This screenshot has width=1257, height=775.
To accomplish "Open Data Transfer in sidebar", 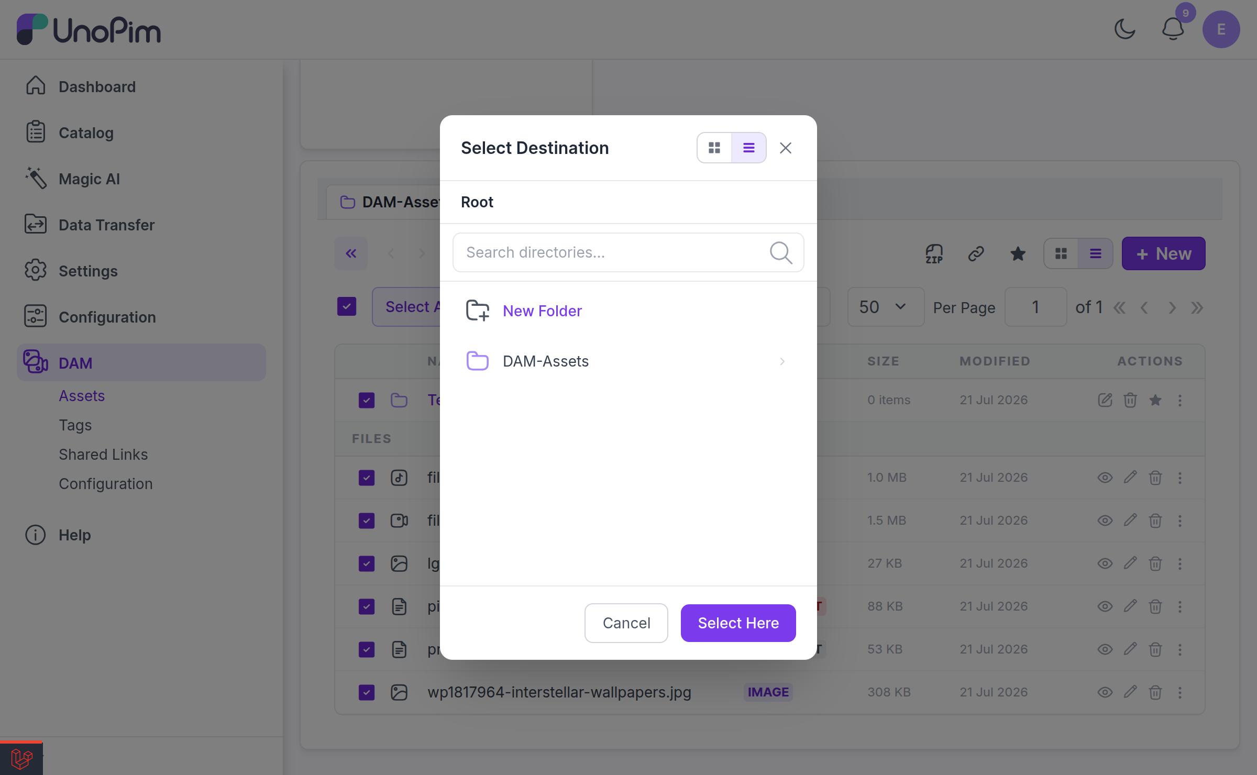I will [141, 225].
